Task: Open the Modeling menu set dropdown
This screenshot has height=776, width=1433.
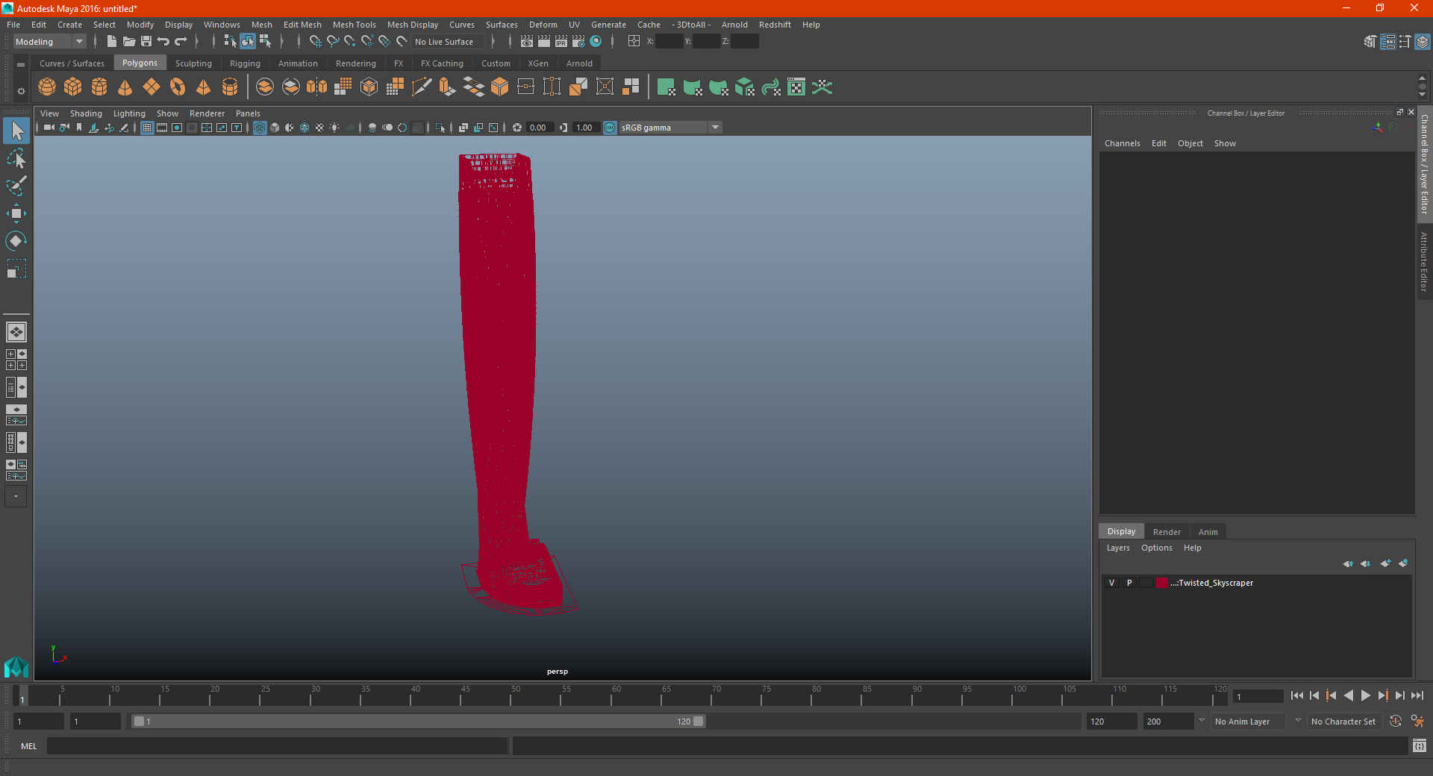Action: (x=49, y=42)
